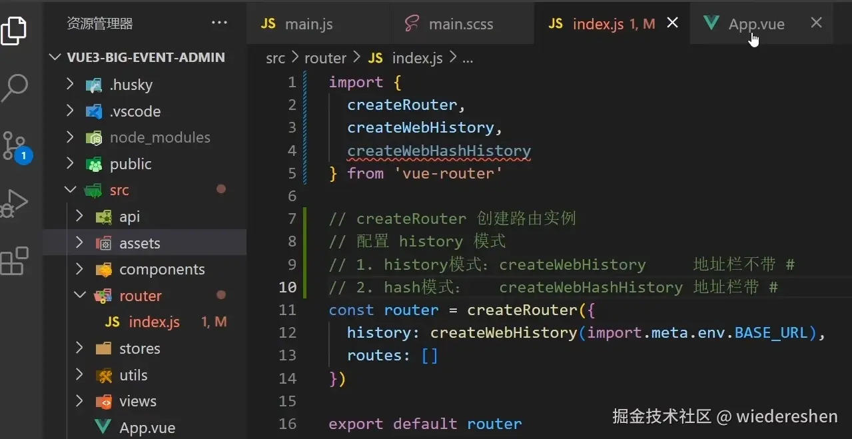Click the router folder icon
Screen dimensions: 852x439
[x=103, y=296]
